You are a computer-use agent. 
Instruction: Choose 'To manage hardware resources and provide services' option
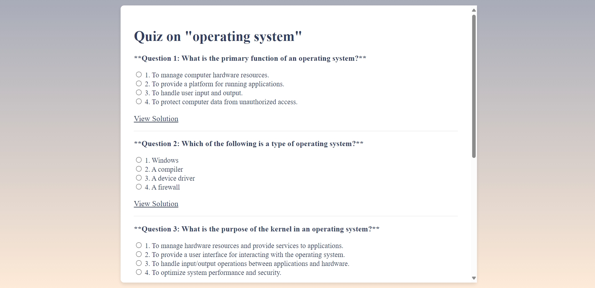(x=139, y=245)
